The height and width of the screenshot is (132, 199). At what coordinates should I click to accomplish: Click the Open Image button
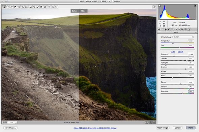(163, 128)
